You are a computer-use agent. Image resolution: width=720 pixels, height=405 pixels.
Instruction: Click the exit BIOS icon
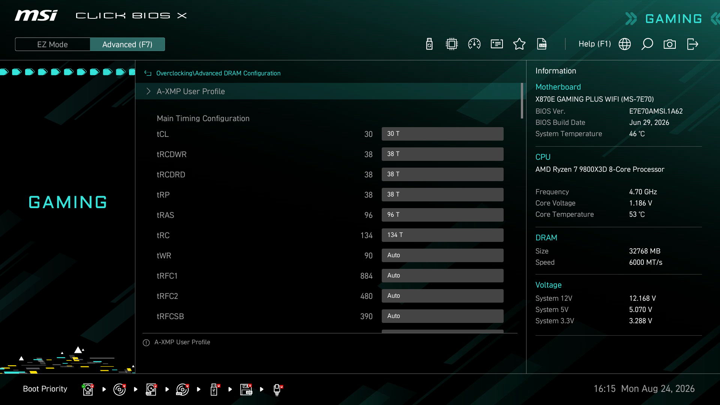click(693, 44)
